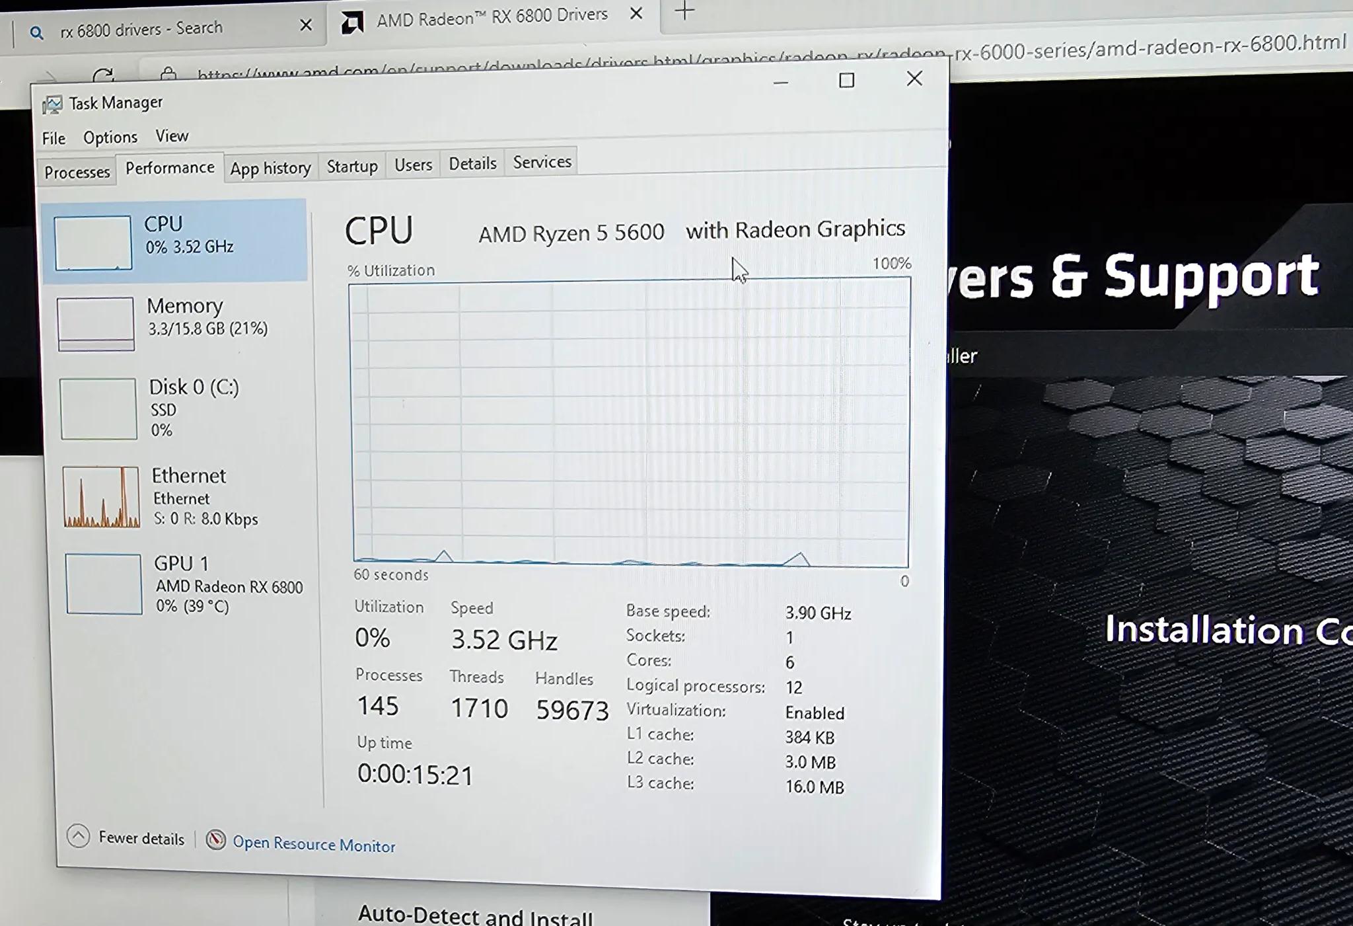
Task: Close the Task Manager window
Action: (x=914, y=79)
